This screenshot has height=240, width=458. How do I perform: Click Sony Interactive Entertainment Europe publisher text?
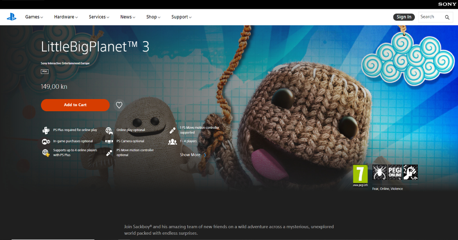[x=65, y=63]
